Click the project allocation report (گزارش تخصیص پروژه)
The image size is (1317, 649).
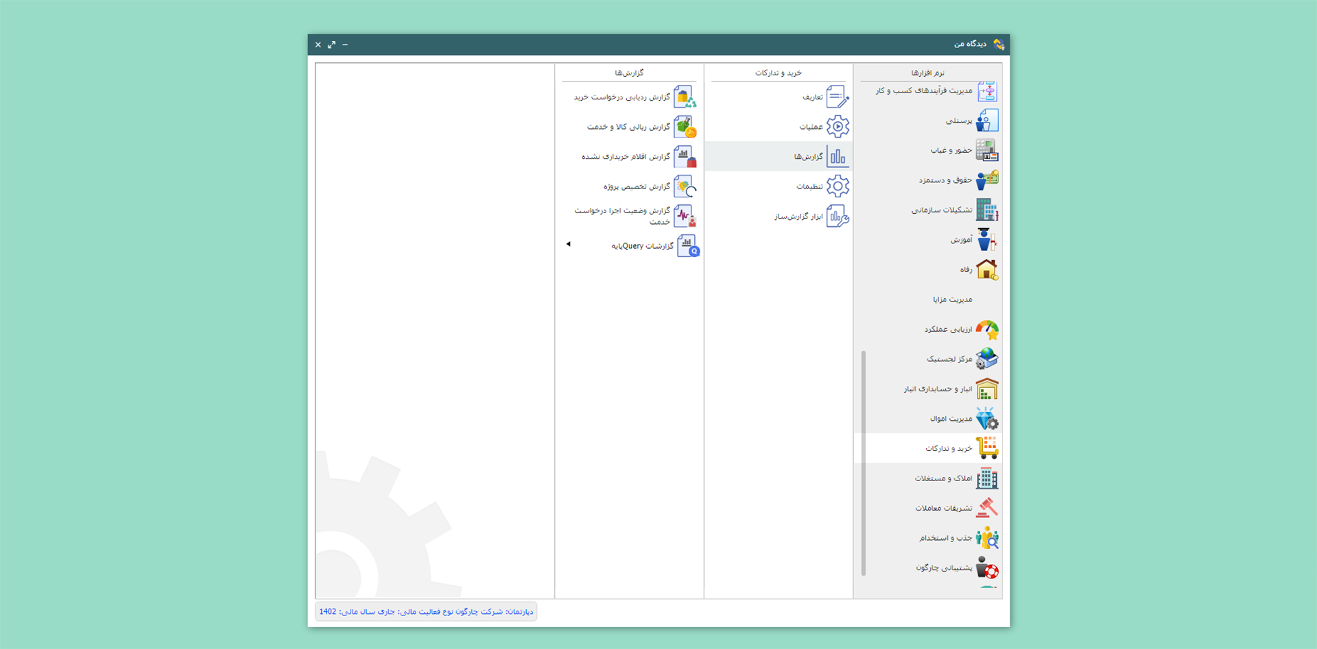tap(637, 186)
